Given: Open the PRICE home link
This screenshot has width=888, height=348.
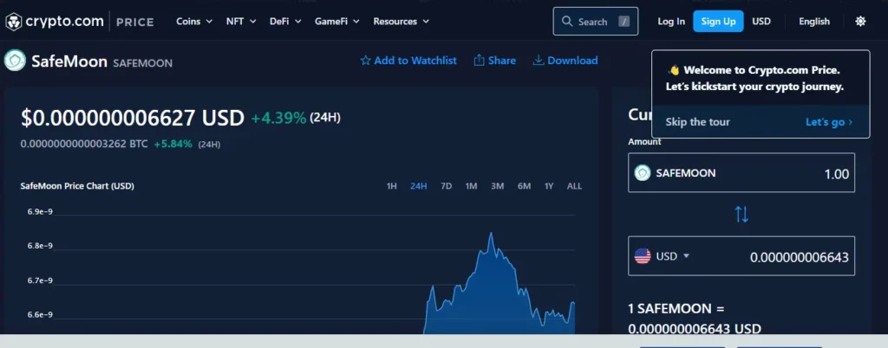Looking at the screenshot, I should pyautogui.click(x=134, y=22).
